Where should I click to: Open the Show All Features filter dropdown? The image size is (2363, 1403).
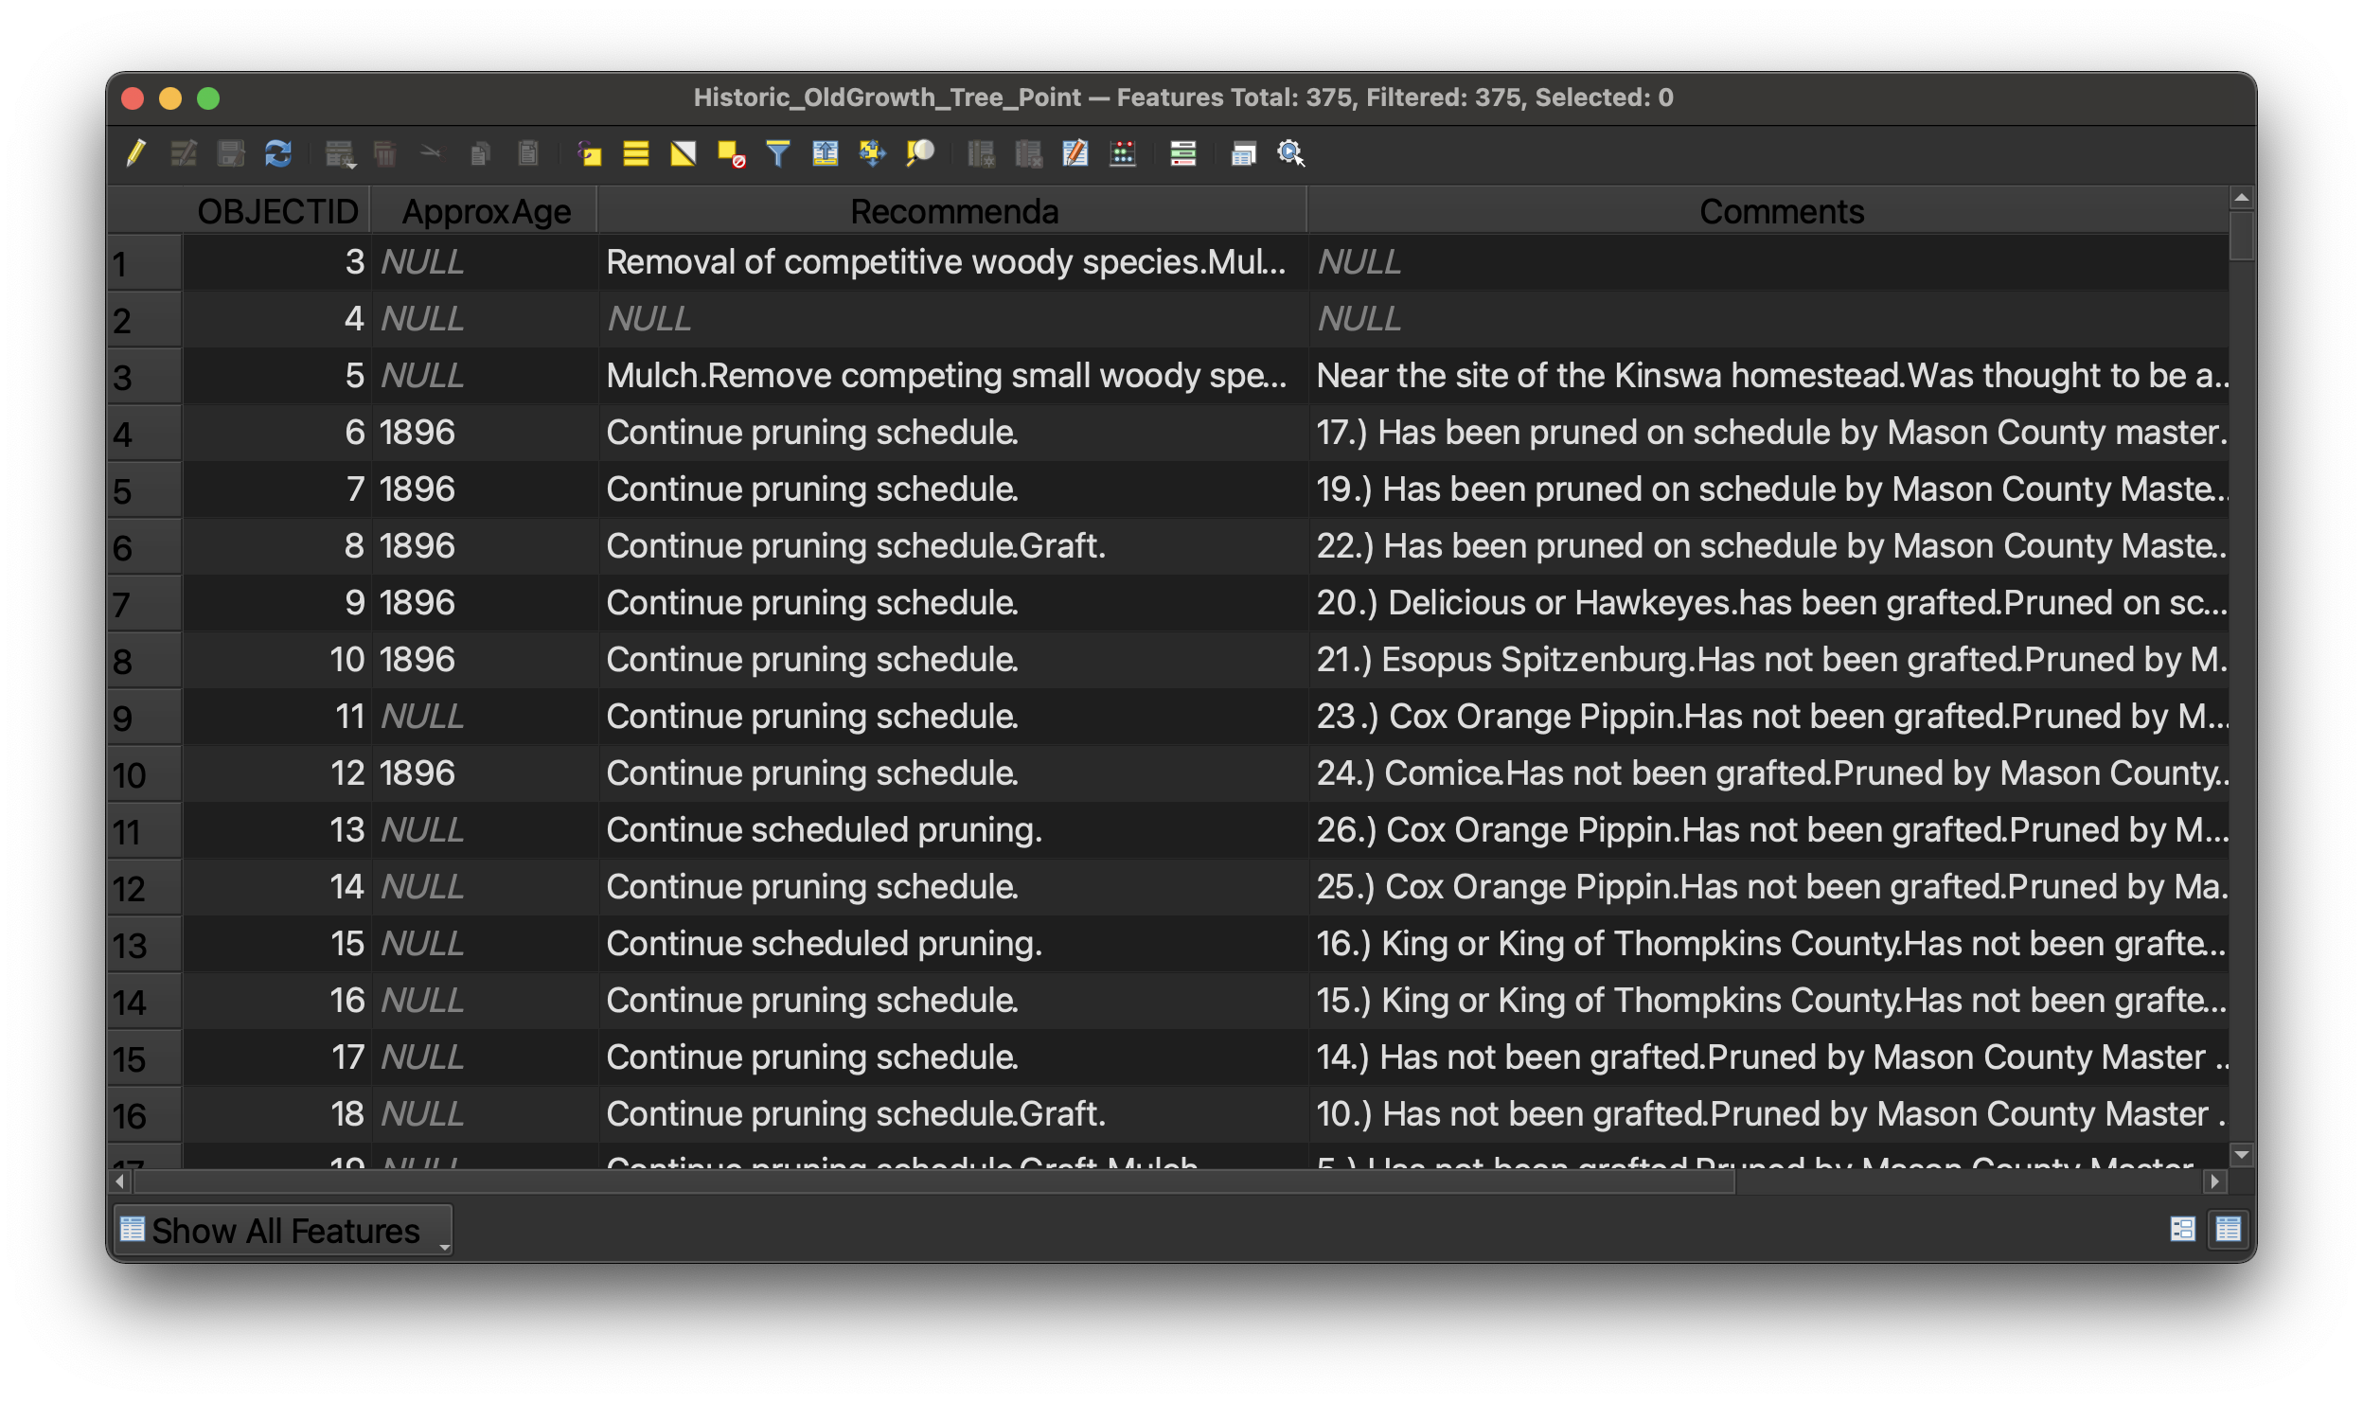point(283,1231)
